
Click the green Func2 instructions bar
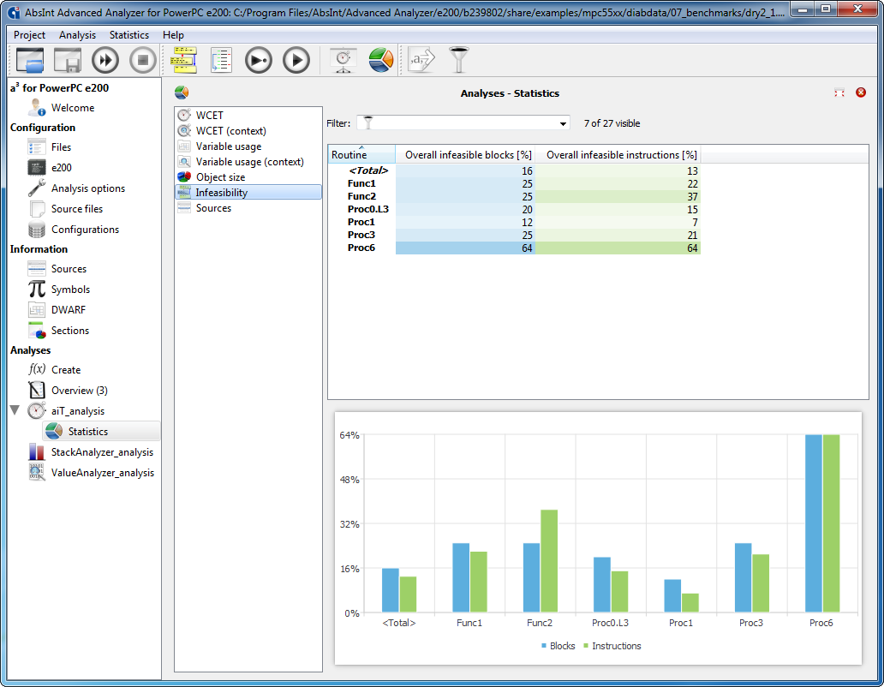[x=549, y=561]
